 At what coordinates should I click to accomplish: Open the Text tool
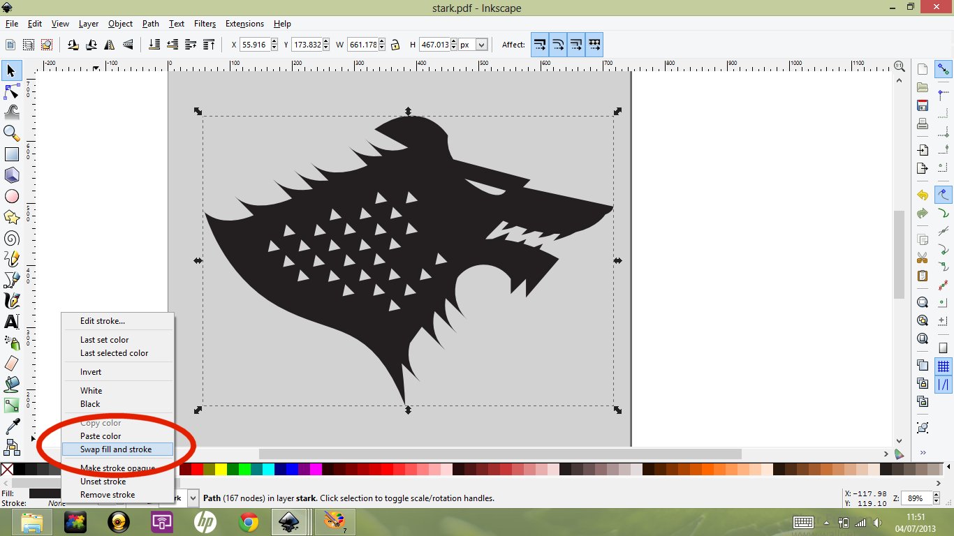11,322
